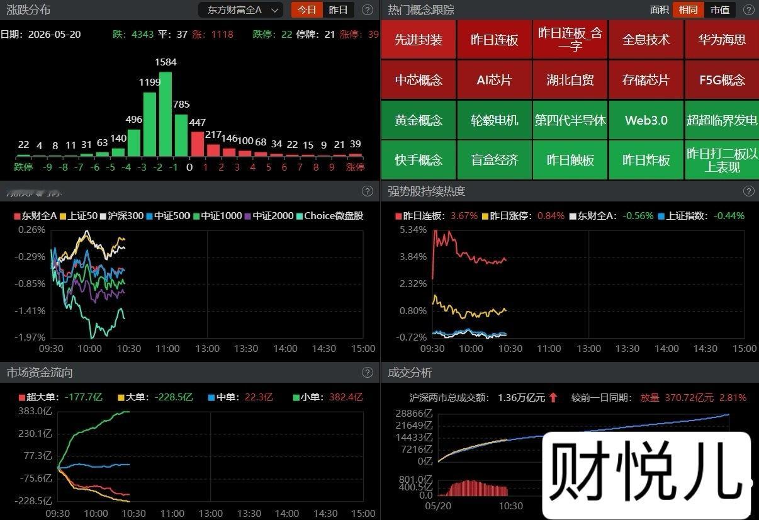
Task: Open help icon for 市场资金流向 panel
Action: click(x=368, y=373)
